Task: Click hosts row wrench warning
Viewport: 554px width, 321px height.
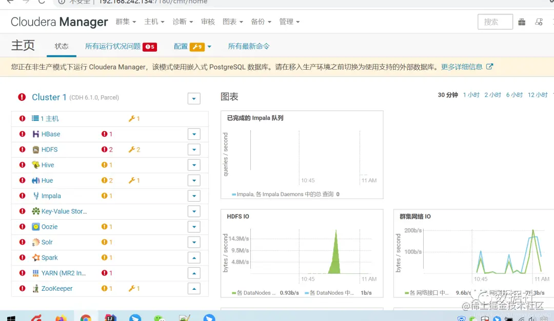Action: pos(134,119)
